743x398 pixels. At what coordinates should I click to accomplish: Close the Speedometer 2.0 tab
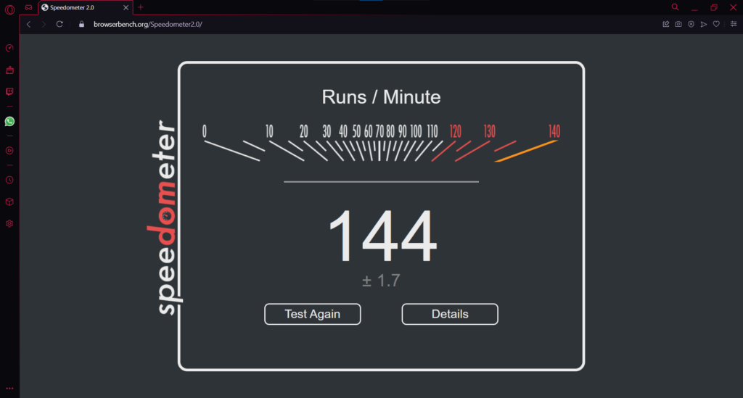pyautogui.click(x=126, y=7)
